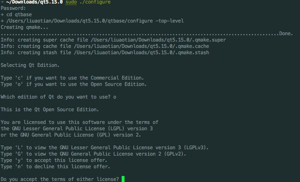Click the Password: prompt line
The height and width of the screenshot is (182, 300).
coord(13,8)
